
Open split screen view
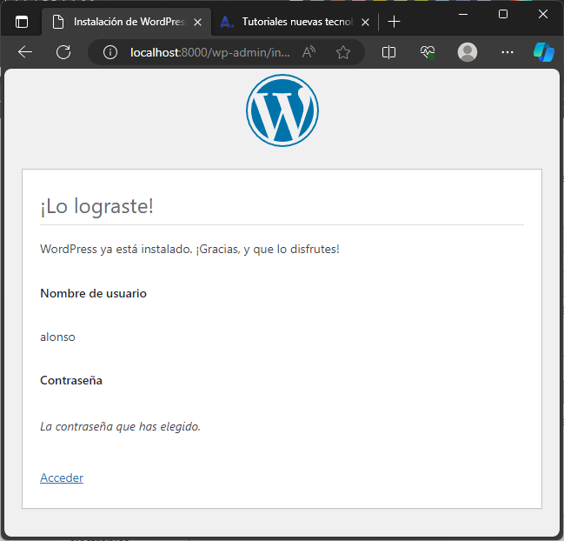pos(388,52)
